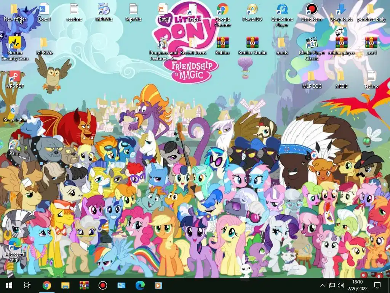This screenshot has height=293, width=390.
Task: Select the Bandicam desktop shortcut
Action: [x=312, y=13]
